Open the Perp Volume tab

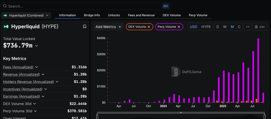[x=198, y=15]
